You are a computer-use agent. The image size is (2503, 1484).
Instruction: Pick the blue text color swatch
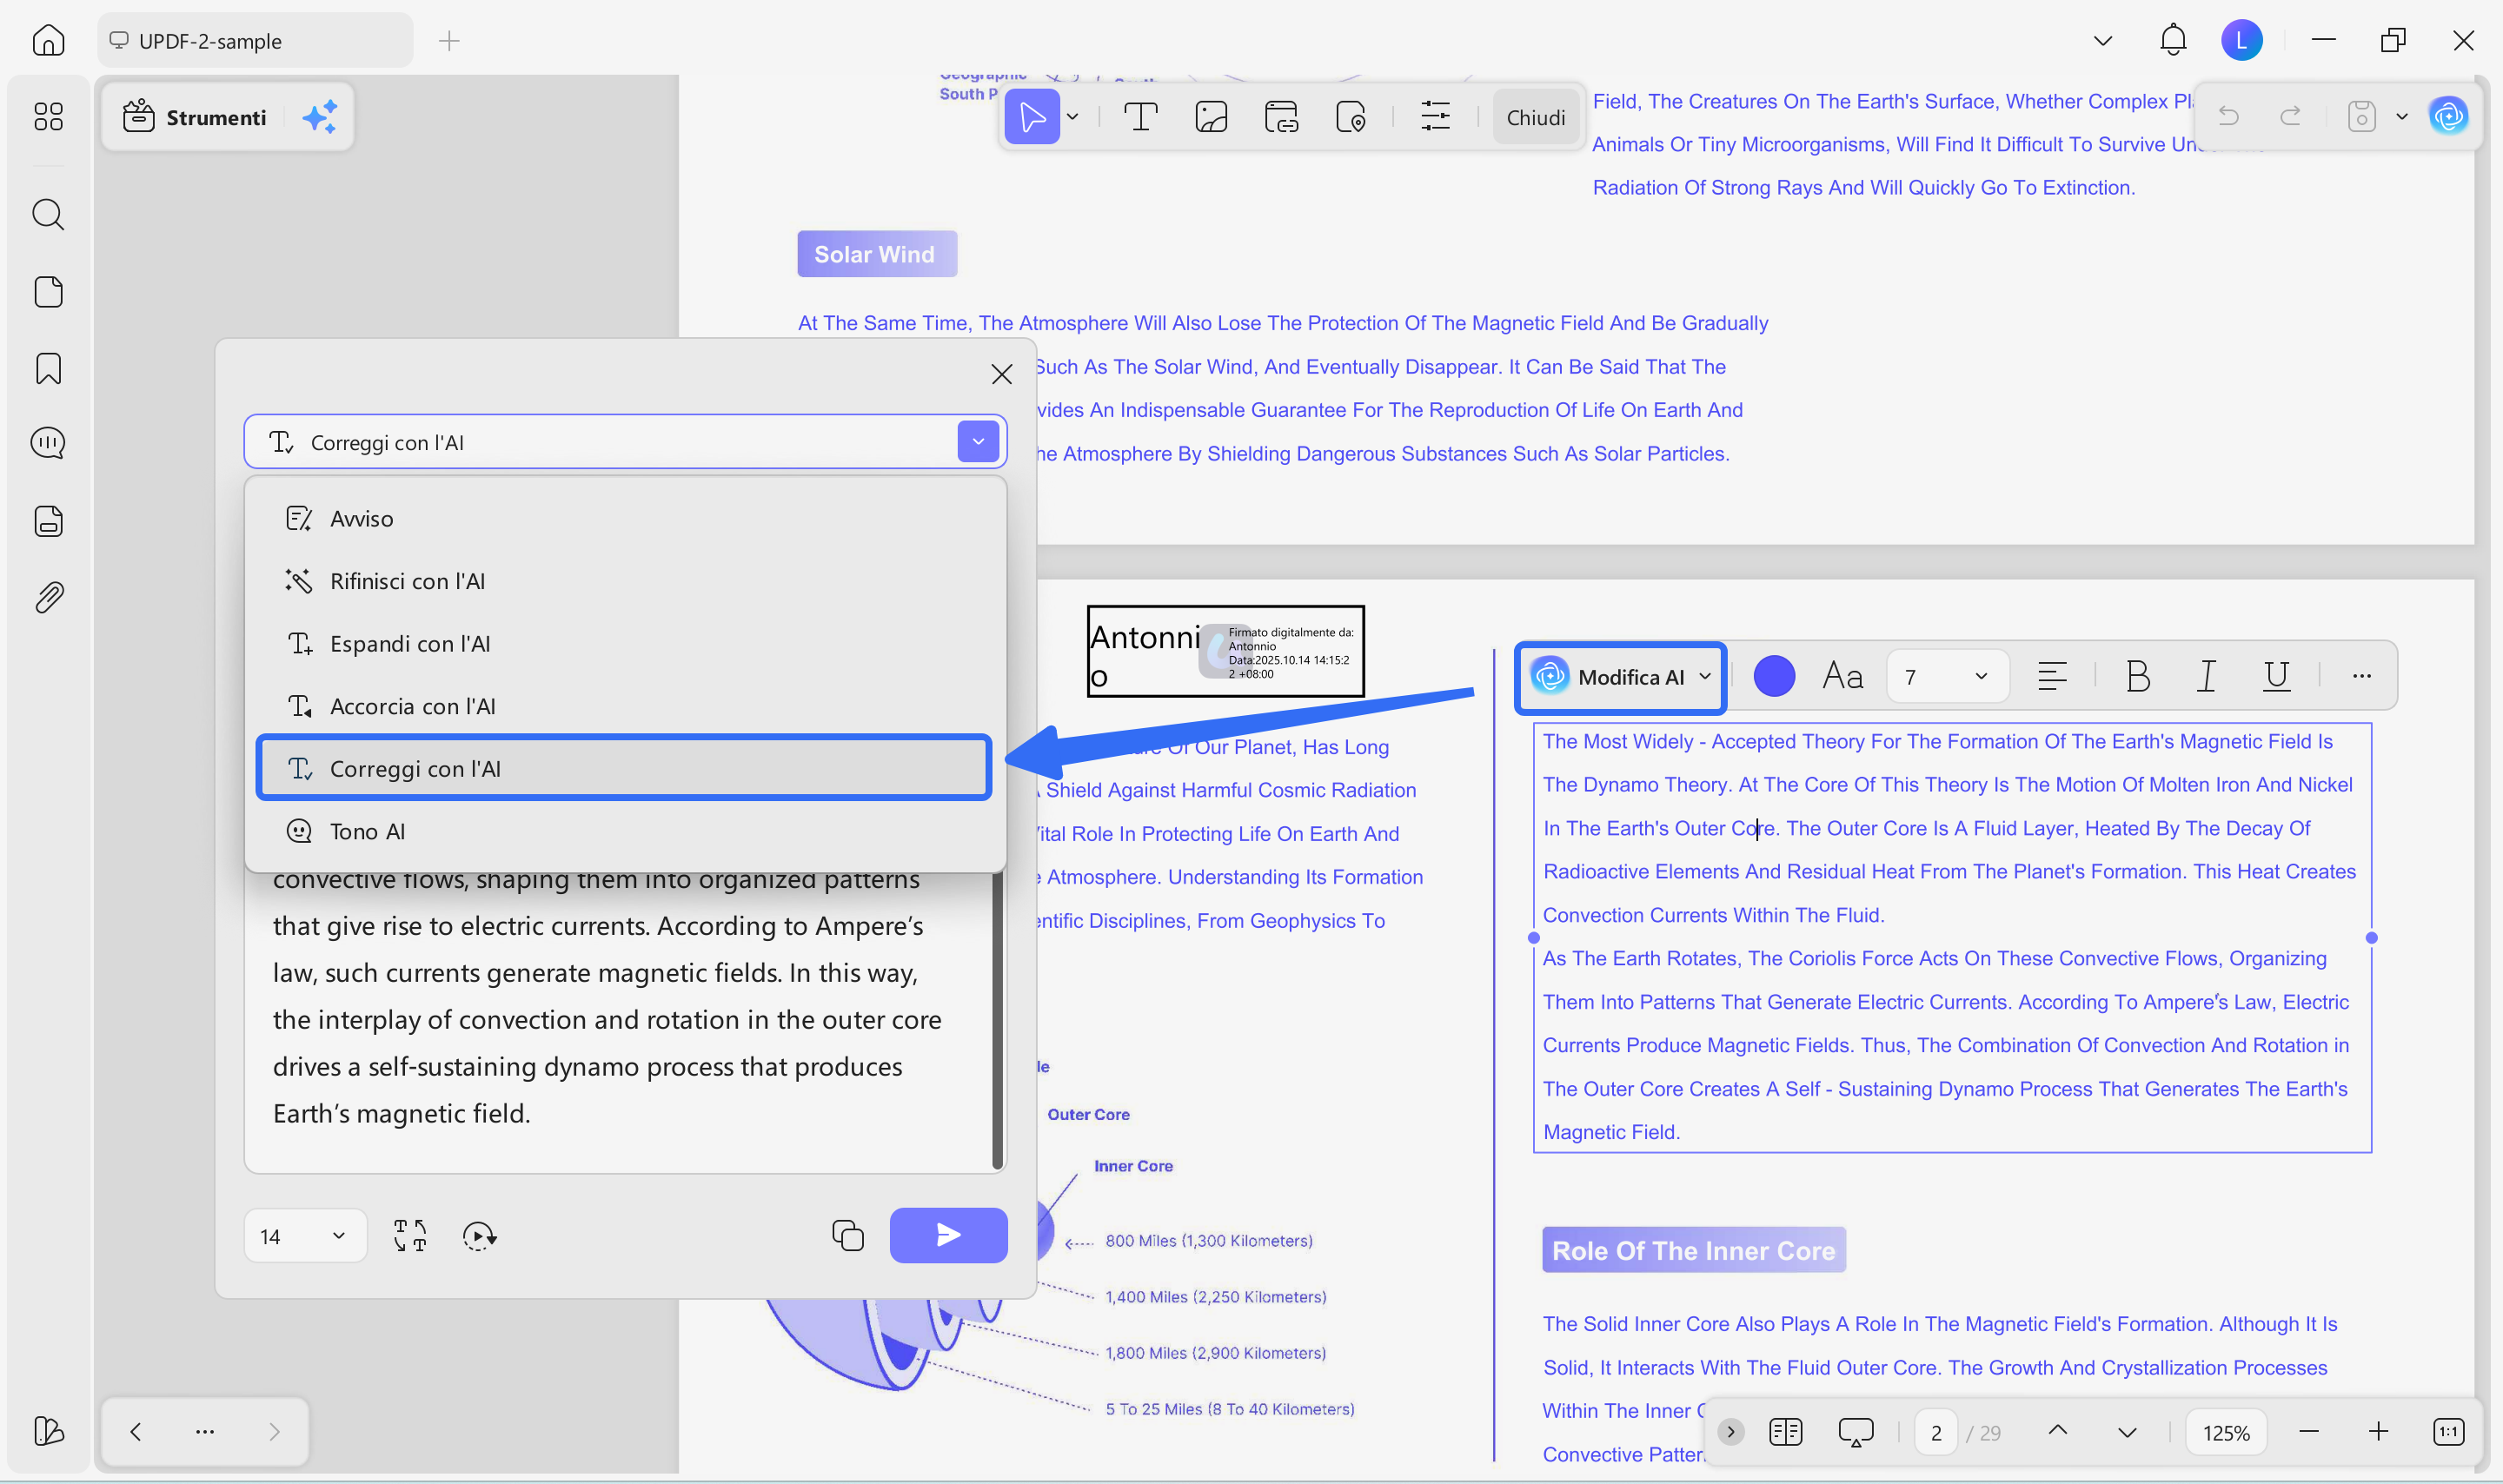coord(1774,676)
